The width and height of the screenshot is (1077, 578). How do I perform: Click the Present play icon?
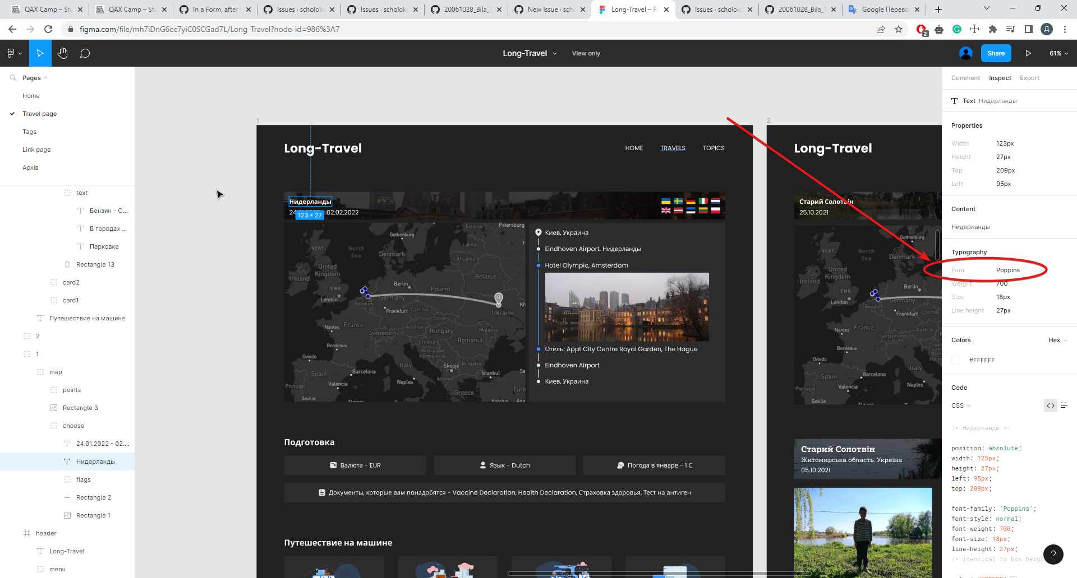click(x=1028, y=53)
